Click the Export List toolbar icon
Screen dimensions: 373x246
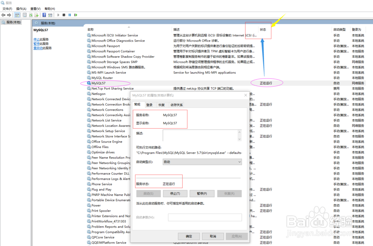pos(37,15)
